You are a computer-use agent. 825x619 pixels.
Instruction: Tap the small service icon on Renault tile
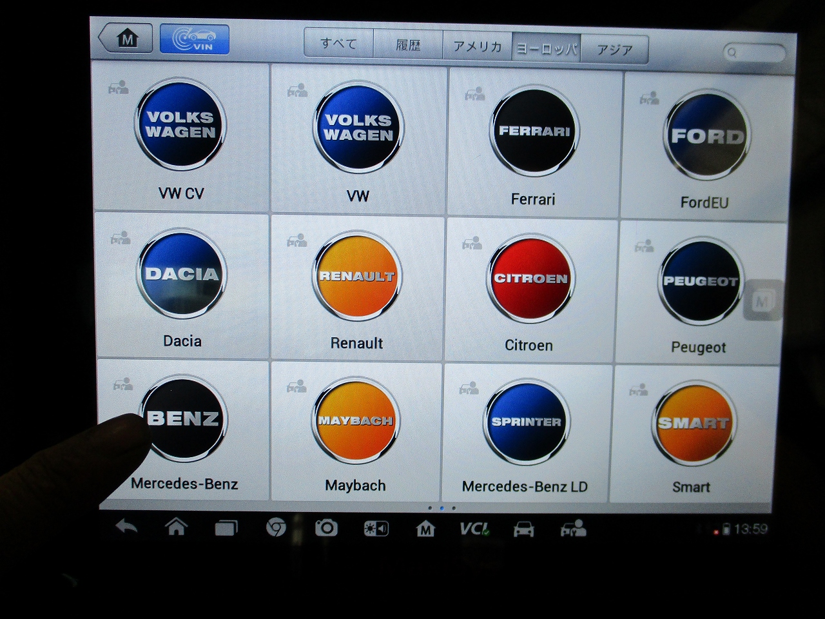[297, 241]
